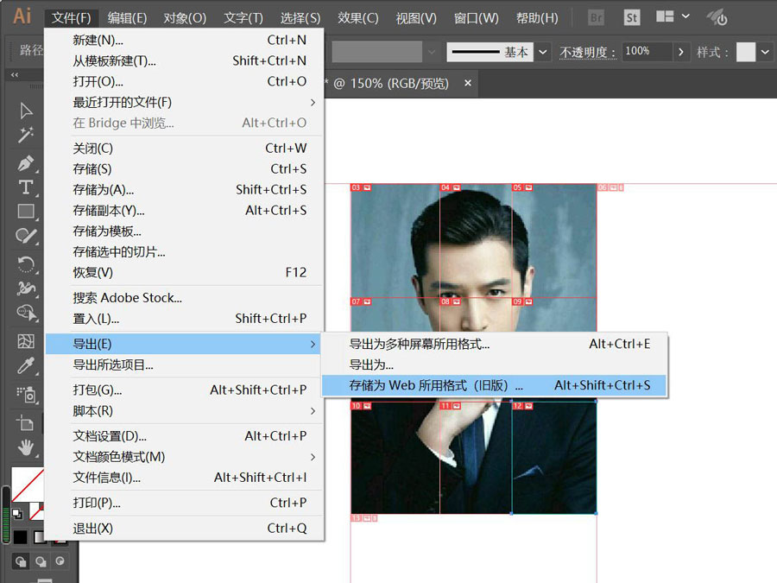Choose 置入(L)... menu item
The image size is (777, 583).
tap(185, 318)
